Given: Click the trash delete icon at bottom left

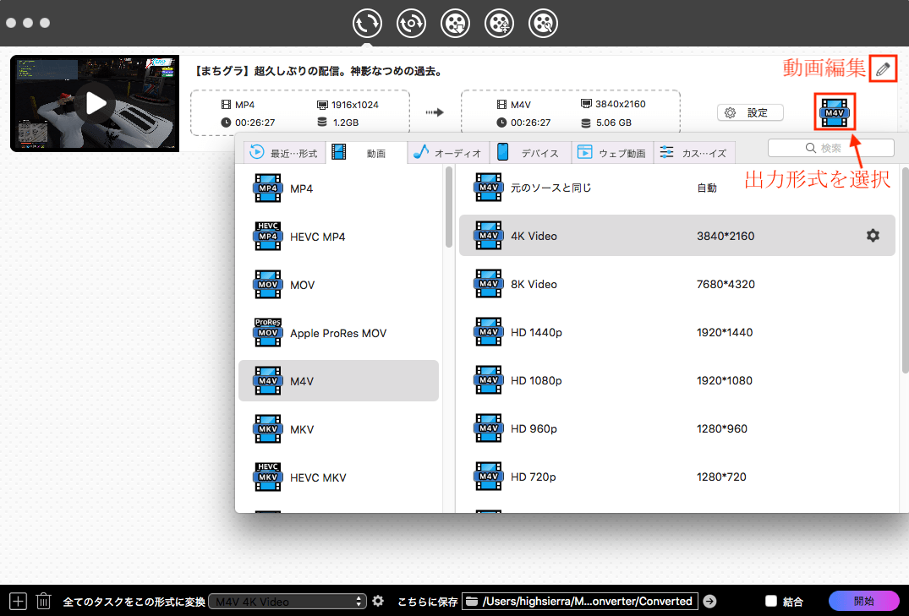Looking at the screenshot, I should 43,602.
